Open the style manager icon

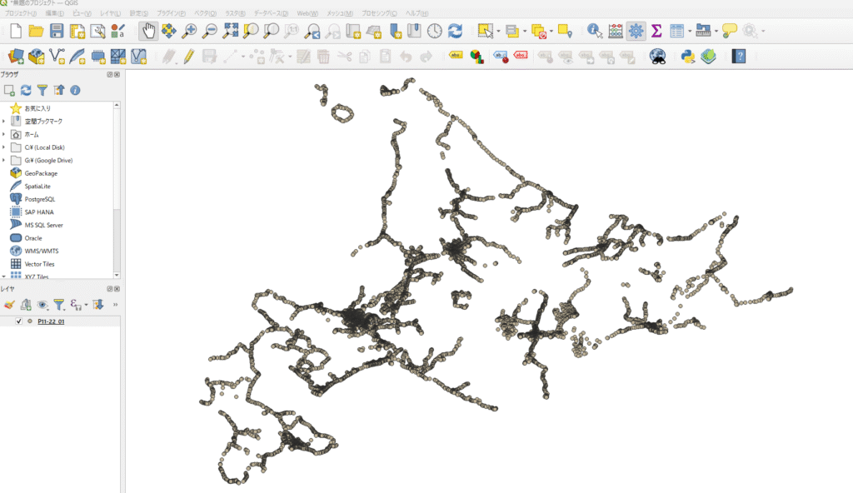tap(118, 31)
